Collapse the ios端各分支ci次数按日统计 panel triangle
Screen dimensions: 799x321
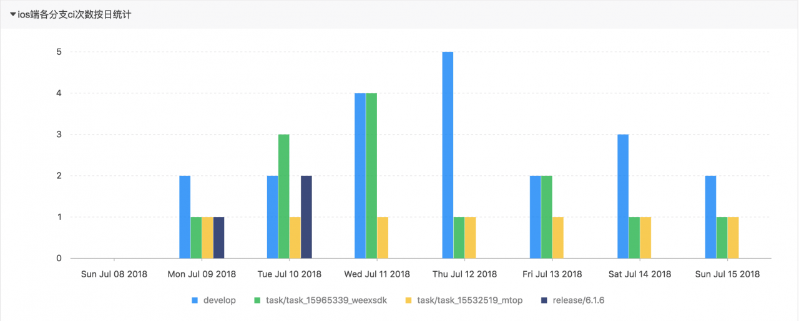12,14
